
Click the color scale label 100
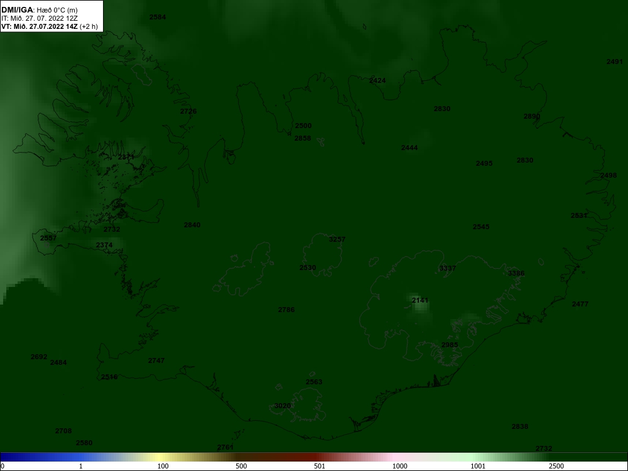[x=163, y=466]
